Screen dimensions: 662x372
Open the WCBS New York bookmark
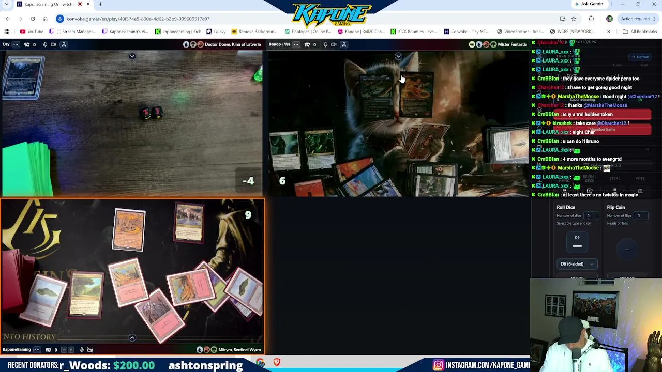pyautogui.click(x=574, y=32)
